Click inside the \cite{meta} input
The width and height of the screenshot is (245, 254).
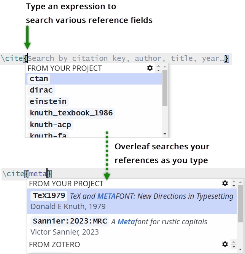point(38,174)
